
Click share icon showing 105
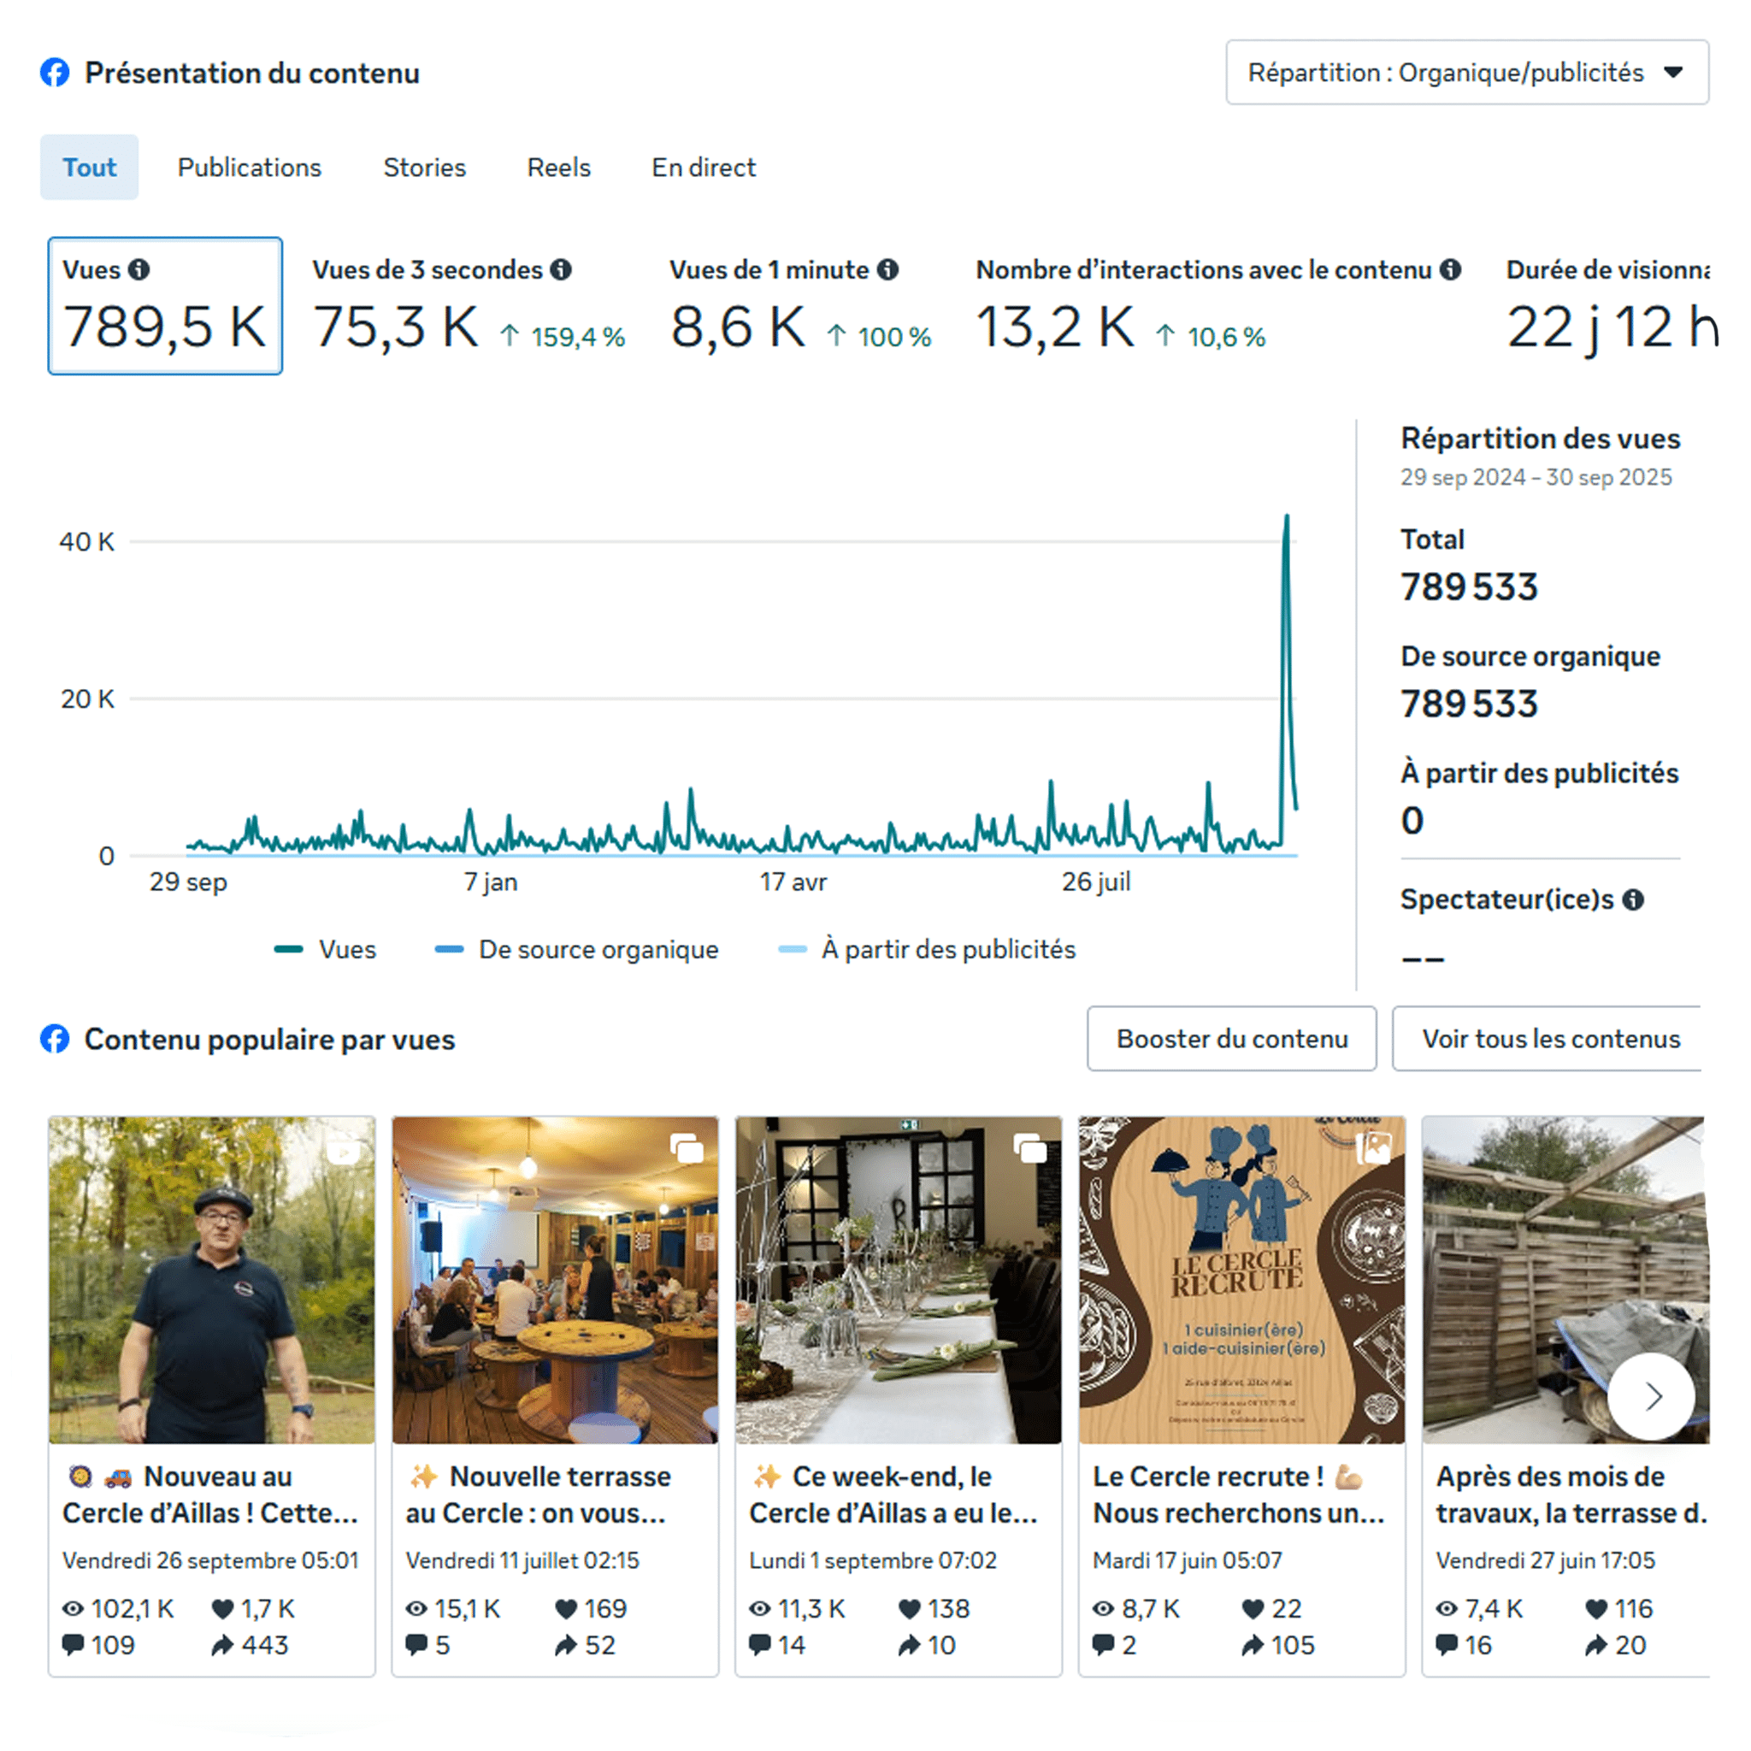pyautogui.click(x=1253, y=1645)
